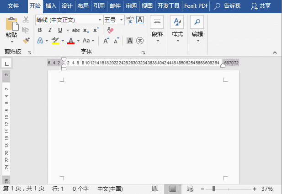Switch to the Review (审阅) tab
The width and height of the screenshot is (282, 194).
pos(131,6)
